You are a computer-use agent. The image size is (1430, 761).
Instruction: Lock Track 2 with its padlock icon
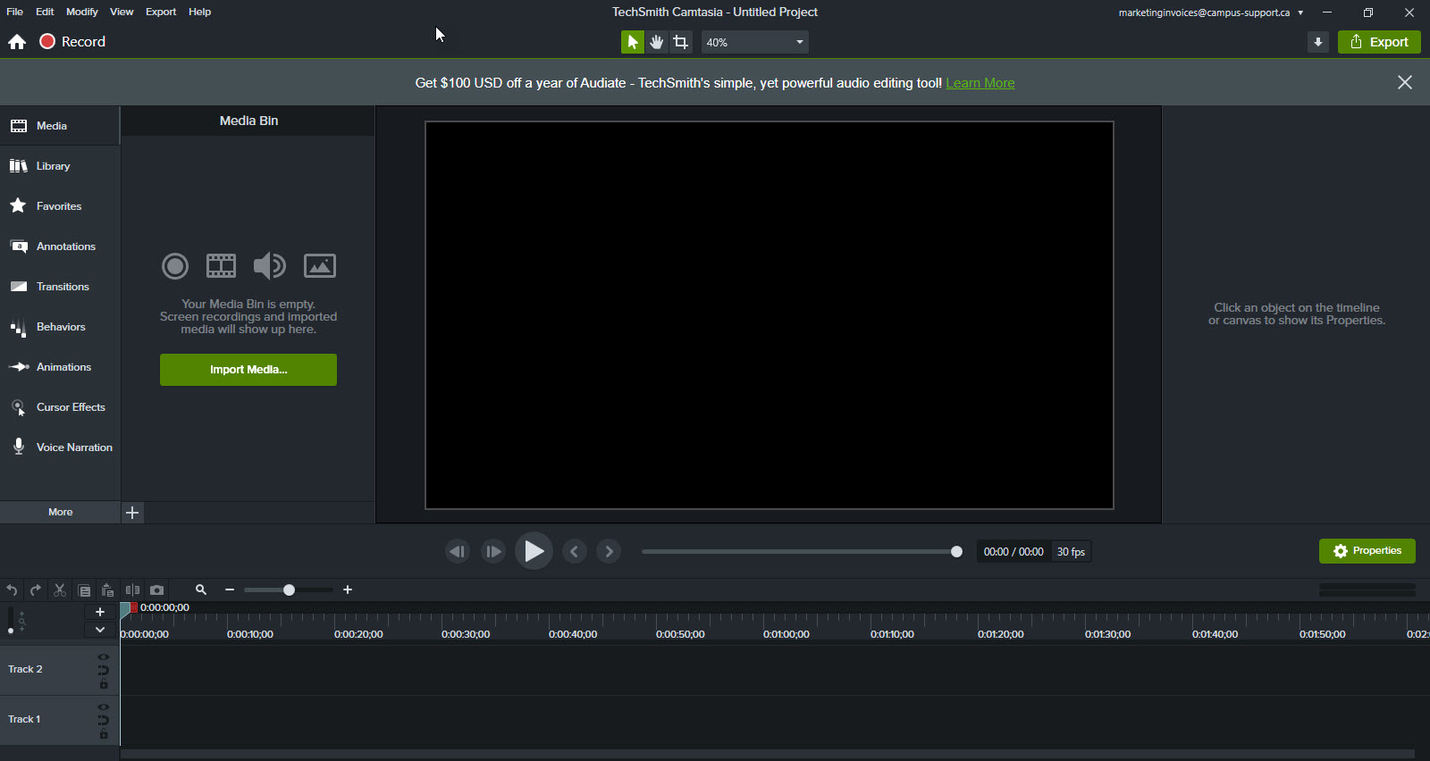point(104,685)
